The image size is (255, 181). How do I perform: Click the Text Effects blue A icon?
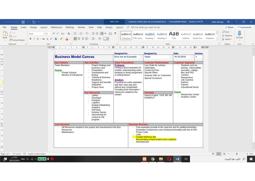[56, 39]
